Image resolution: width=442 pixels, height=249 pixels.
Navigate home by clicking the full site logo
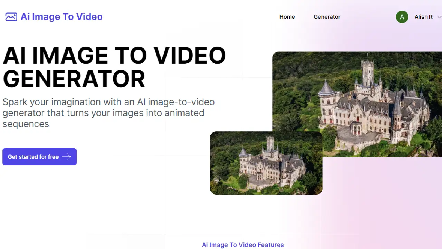pyautogui.click(x=54, y=17)
